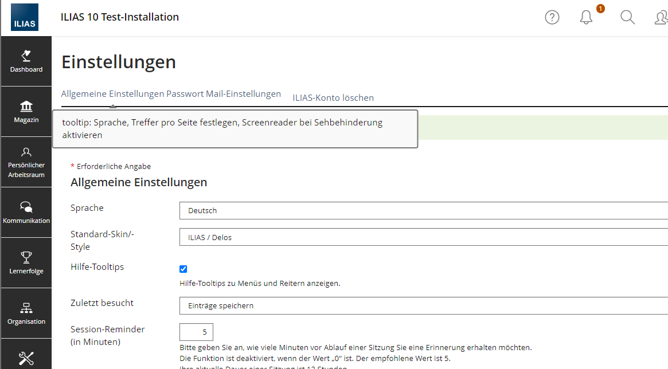Image resolution: width=668 pixels, height=369 pixels.
Task: Click the ILIAS logo
Action: [24, 17]
